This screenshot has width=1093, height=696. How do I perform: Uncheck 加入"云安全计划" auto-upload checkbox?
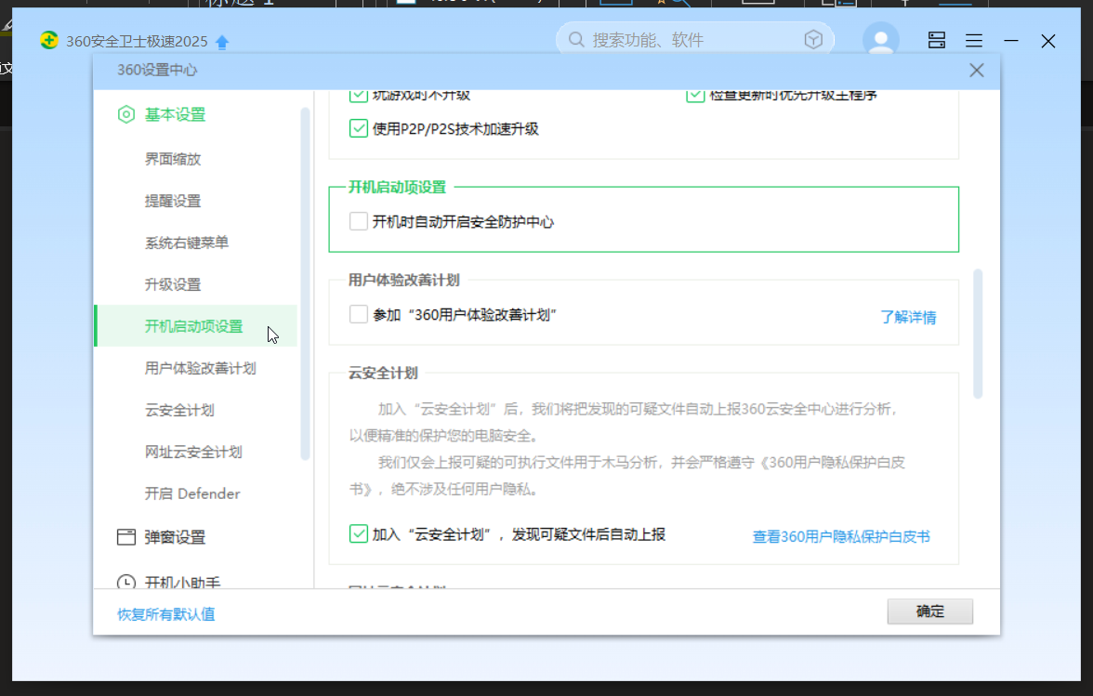[359, 534]
